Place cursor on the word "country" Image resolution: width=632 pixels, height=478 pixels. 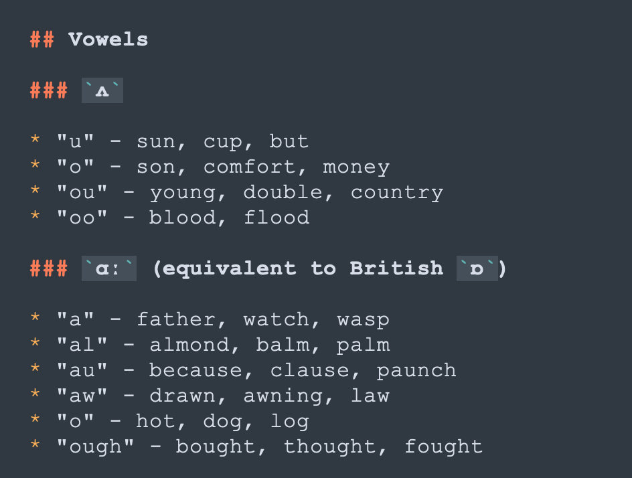(x=396, y=193)
